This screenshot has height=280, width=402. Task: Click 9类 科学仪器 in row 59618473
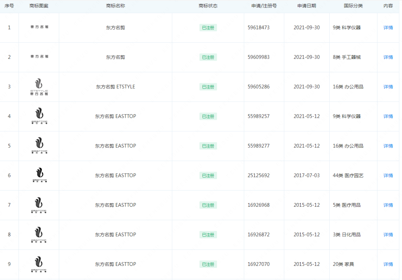coord(347,28)
